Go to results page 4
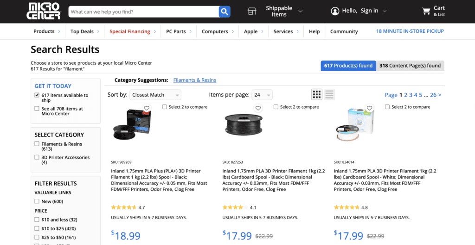Image resolution: width=475 pixels, height=245 pixels. (416, 95)
